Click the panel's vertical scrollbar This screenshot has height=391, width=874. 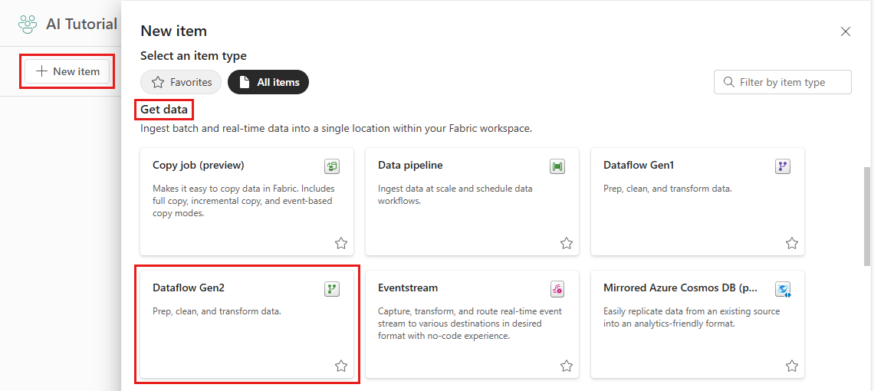click(x=866, y=216)
